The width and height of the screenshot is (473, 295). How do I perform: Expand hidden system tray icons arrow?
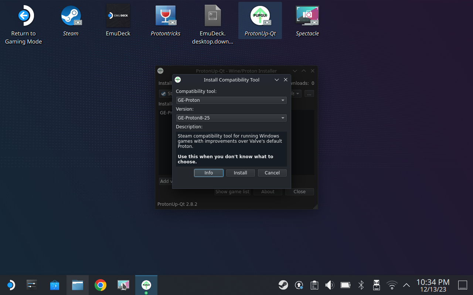(406, 285)
